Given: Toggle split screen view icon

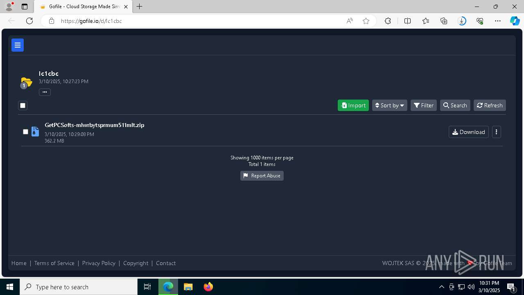Looking at the screenshot, I should (407, 21).
